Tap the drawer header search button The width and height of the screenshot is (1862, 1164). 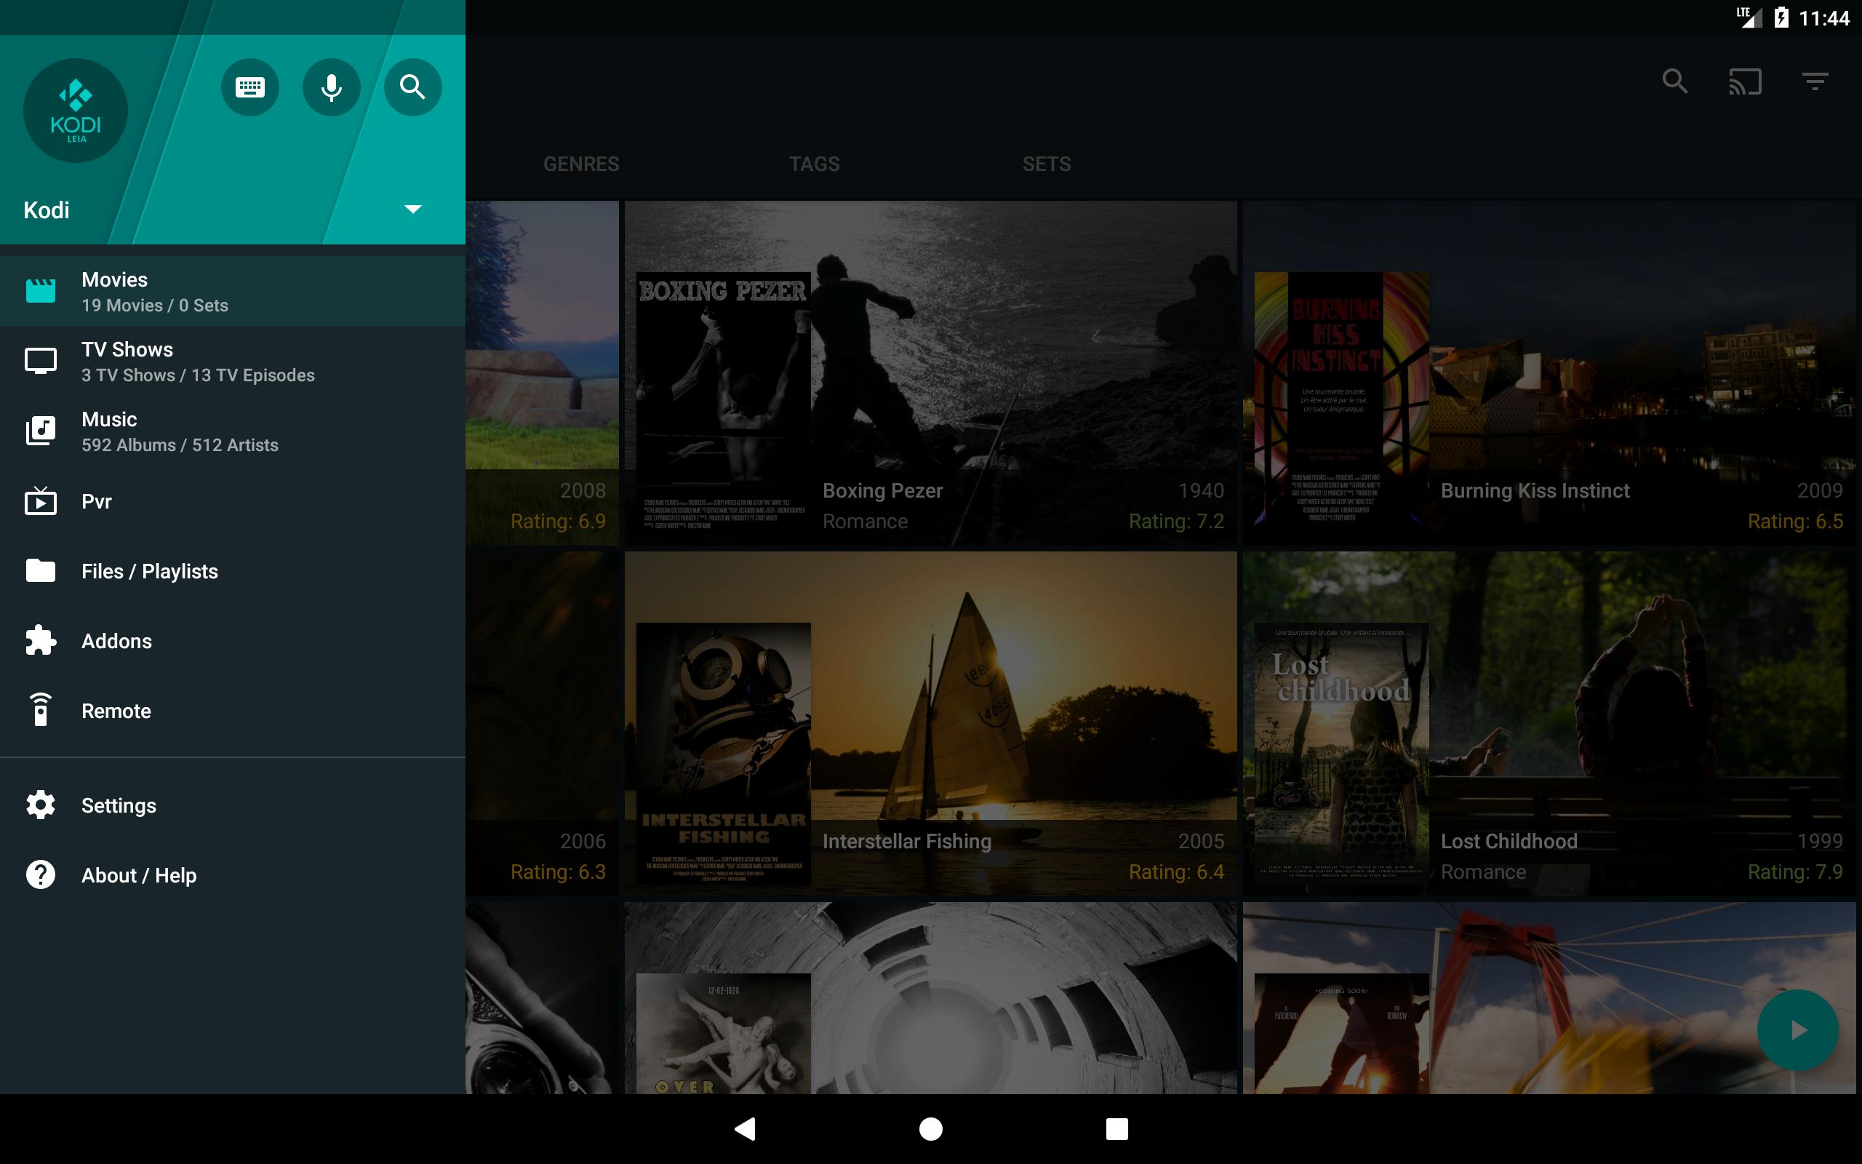[412, 87]
